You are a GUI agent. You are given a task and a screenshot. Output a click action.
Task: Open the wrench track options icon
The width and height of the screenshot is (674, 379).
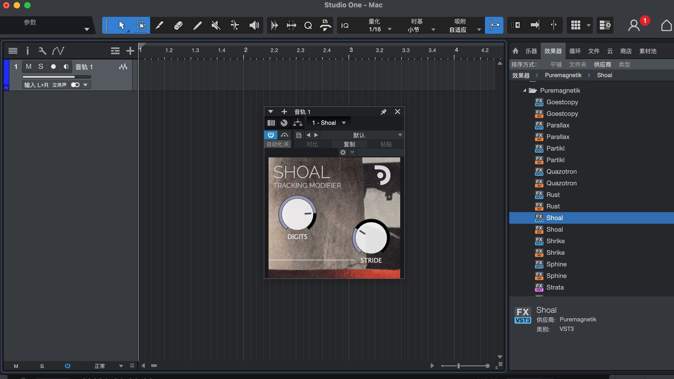coord(42,51)
